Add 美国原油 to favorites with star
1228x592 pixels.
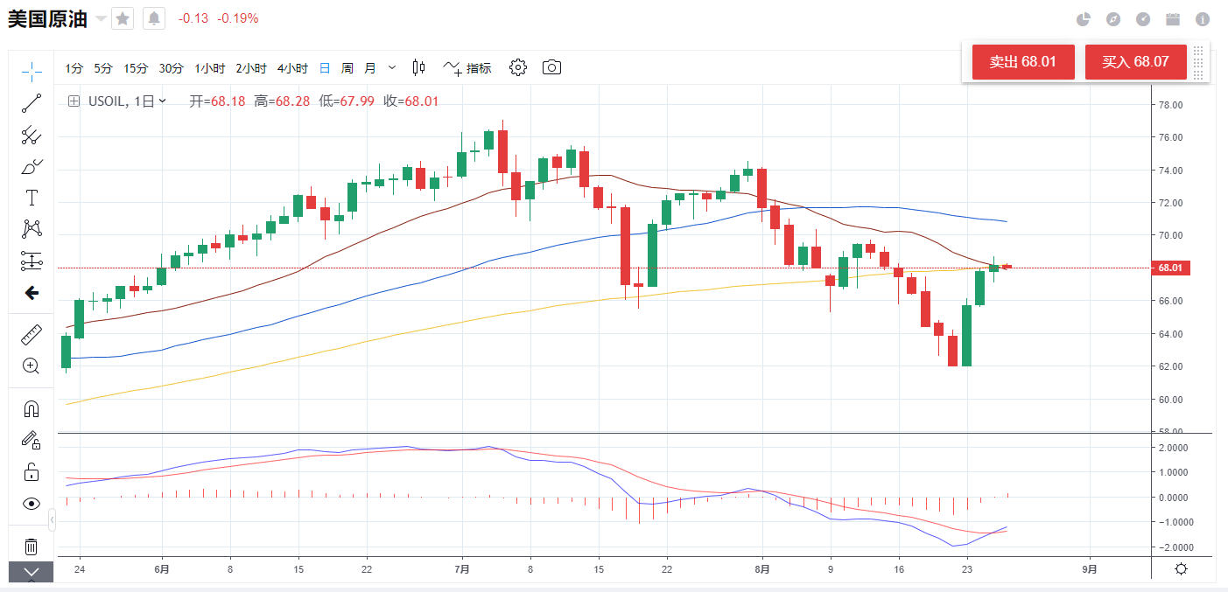click(x=123, y=18)
